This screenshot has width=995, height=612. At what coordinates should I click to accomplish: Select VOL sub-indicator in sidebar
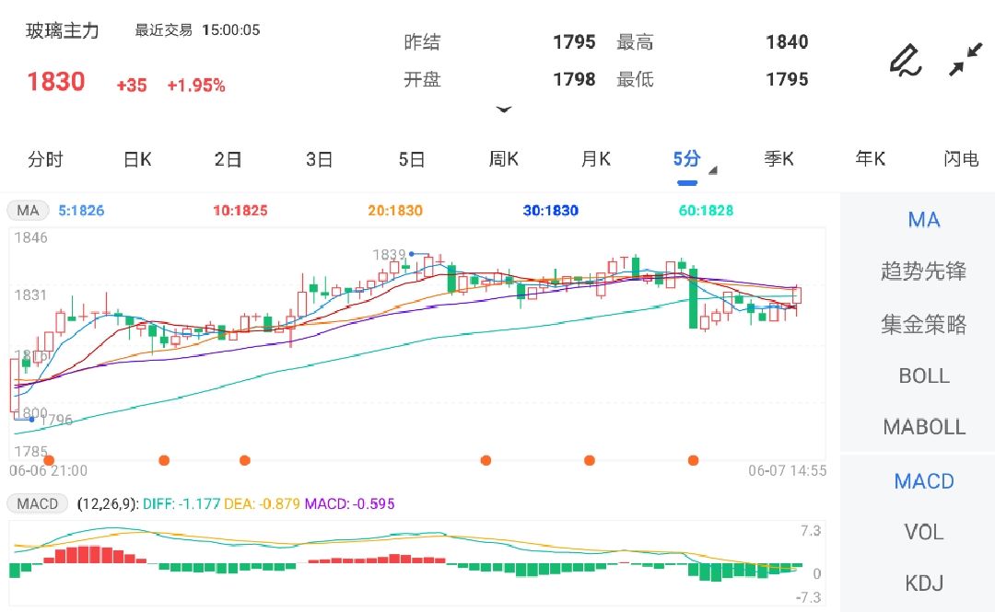[x=924, y=531]
